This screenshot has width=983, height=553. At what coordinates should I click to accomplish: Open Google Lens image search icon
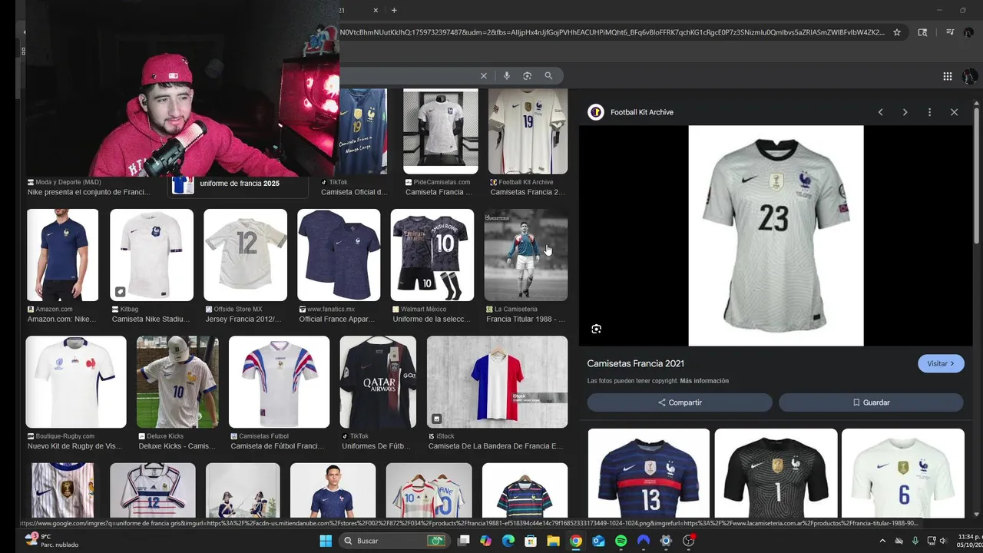coord(528,76)
